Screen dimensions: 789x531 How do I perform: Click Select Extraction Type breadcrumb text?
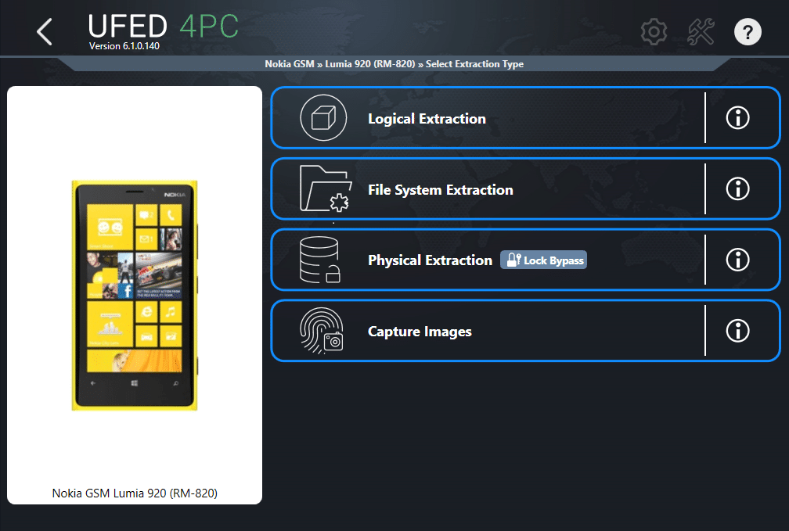coord(474,64)
